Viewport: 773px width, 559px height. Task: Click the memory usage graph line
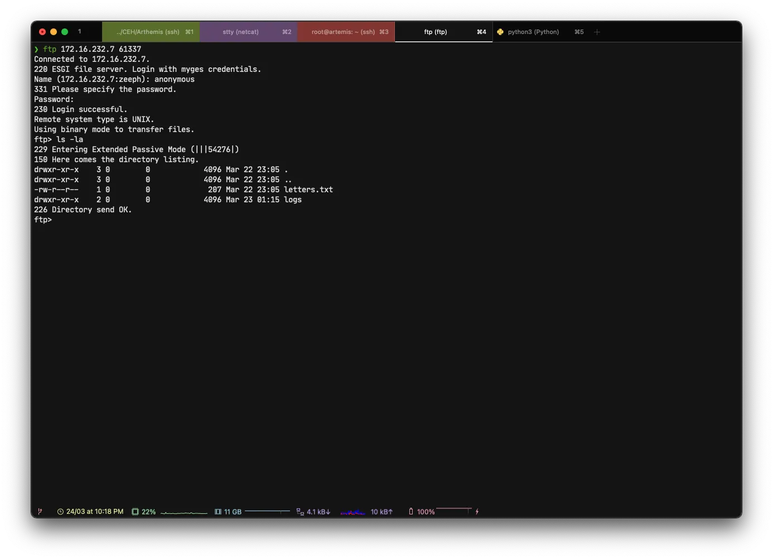coord(267,511)
